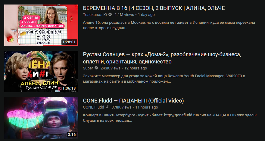Click the Rowenta Youth Facial Massager description
The width and height of the screenshot is (265, 141).
pyautogui.click(x=164, y=79)
